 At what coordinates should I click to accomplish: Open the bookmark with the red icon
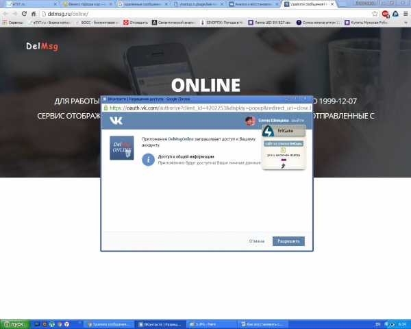[136, 23]
